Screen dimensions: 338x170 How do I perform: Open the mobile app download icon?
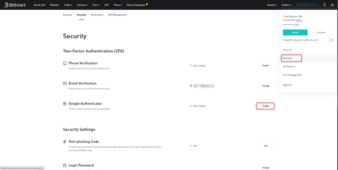coord(324,5)
